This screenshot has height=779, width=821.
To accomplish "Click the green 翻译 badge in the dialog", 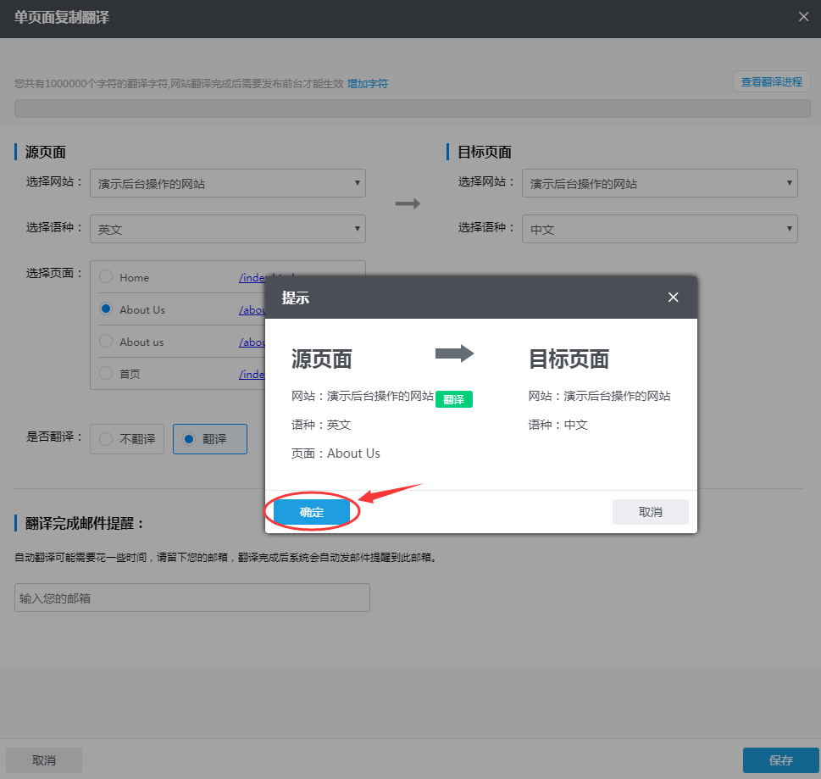I will click(454, 398).
